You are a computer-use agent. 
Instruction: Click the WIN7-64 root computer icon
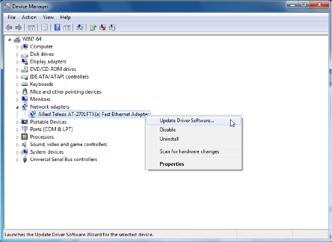17,39
